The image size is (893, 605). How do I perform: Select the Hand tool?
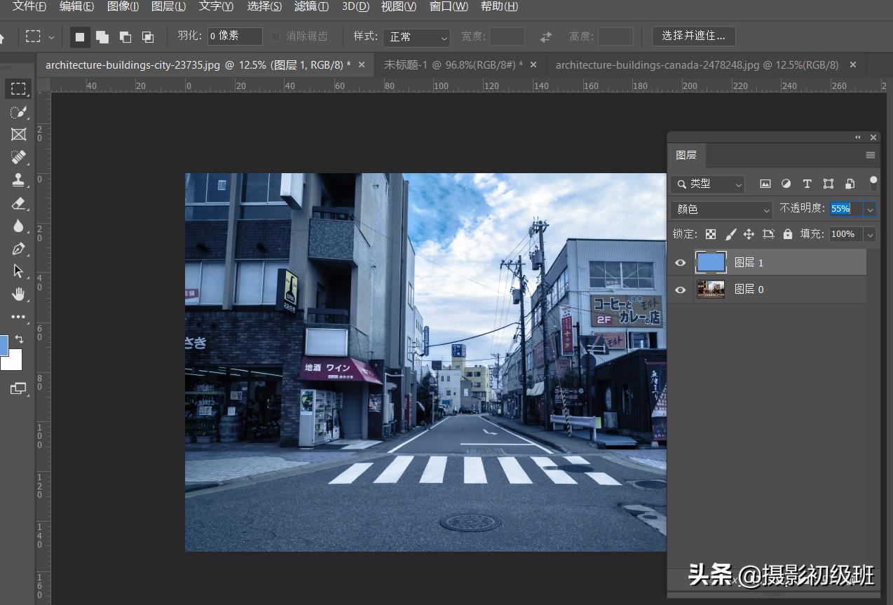click(x=18, y=294)
